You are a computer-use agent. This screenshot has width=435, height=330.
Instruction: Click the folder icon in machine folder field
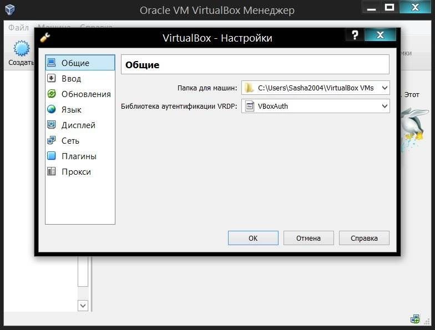[249, 88]
